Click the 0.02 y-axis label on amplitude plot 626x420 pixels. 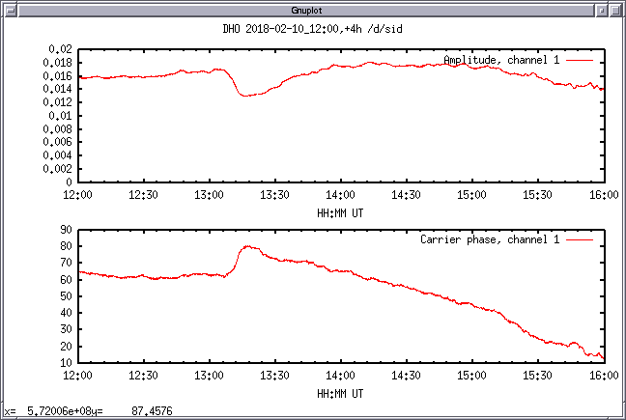pos(61,48)
